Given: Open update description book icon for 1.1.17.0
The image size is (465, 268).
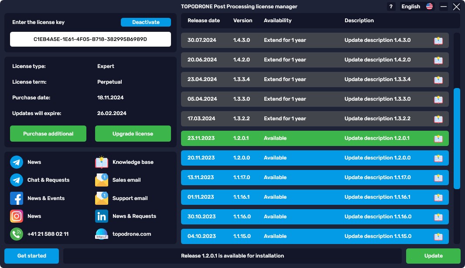Looking at the screenshot, I should [x=438, y=178].
